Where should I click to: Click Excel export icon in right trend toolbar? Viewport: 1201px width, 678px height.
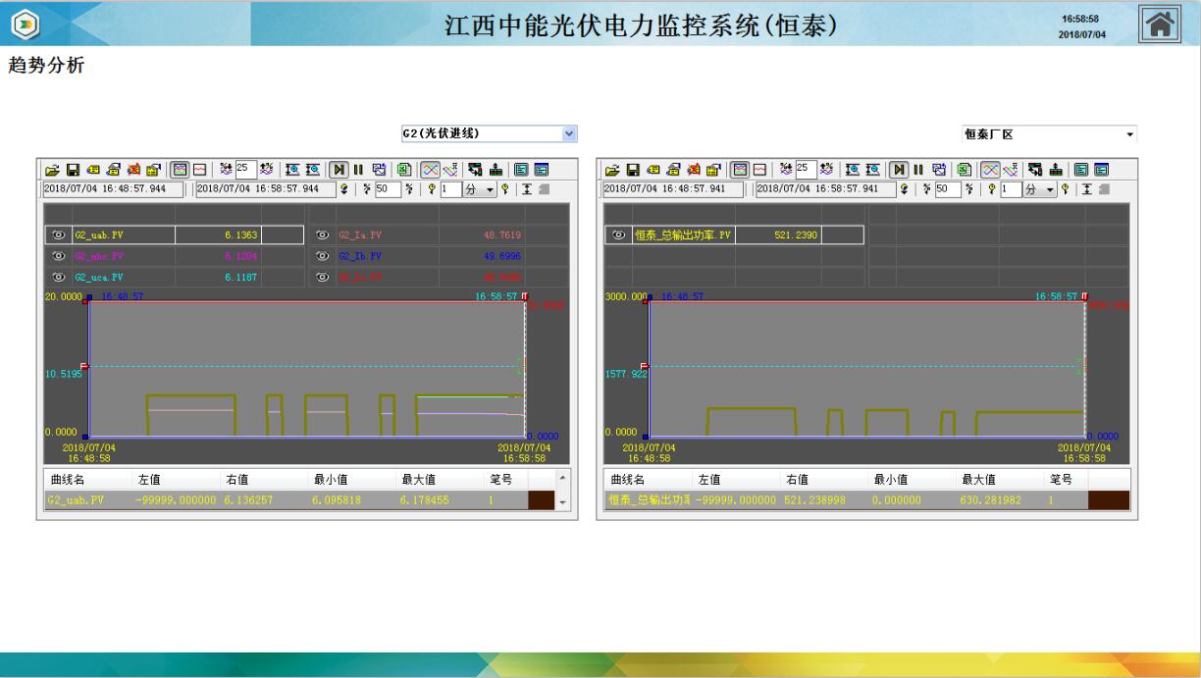(x=963, y=169)
